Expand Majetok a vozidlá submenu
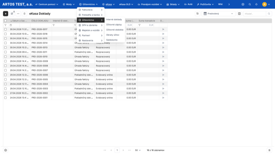Viewport: 275px width, 154px height. pyautogui.click(x=91, y=30)
